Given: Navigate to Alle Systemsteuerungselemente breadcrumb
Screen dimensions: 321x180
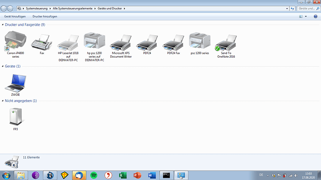Looking at the screenshot, I should 73,8.
